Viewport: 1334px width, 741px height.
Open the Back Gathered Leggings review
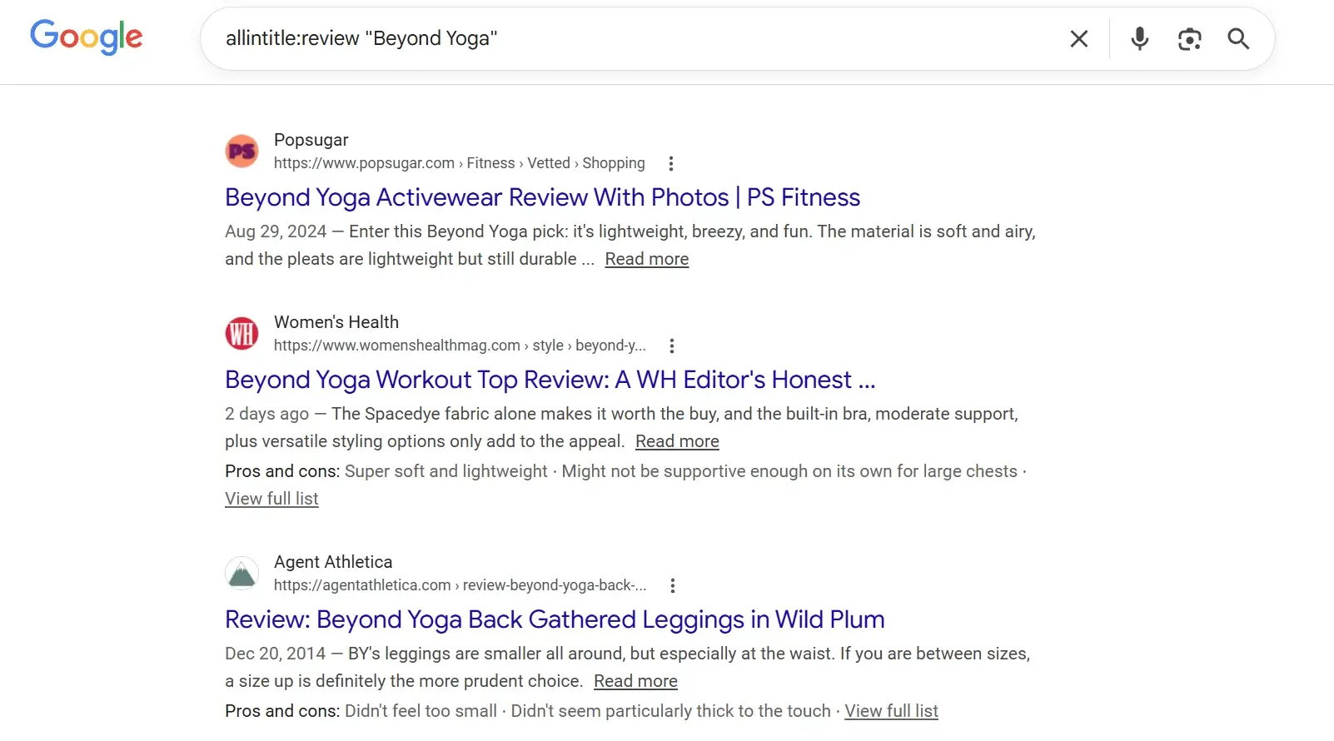tap(554, 619)
